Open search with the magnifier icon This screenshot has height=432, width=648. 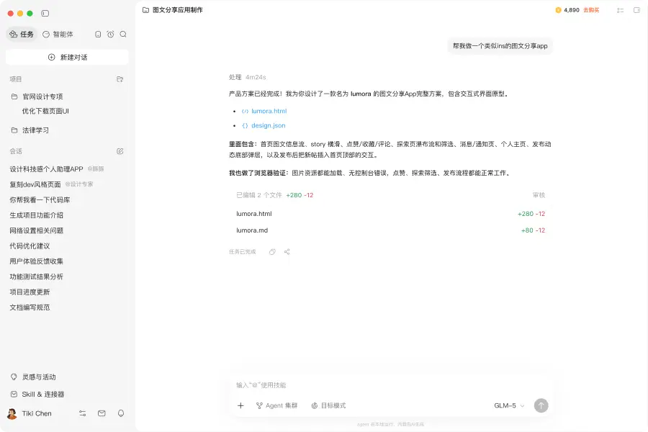[x=123, y=35]
